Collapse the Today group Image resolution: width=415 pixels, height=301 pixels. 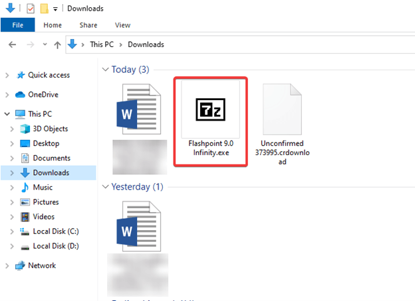tap(105, 70)
